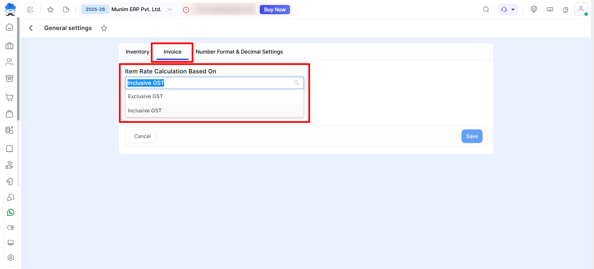Expand the company selector chevron

[170, 10]
